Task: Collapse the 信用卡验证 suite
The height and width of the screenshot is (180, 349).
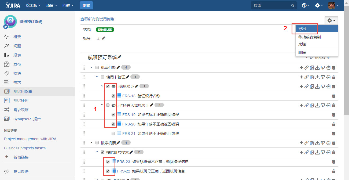Action: click(97, 77)
